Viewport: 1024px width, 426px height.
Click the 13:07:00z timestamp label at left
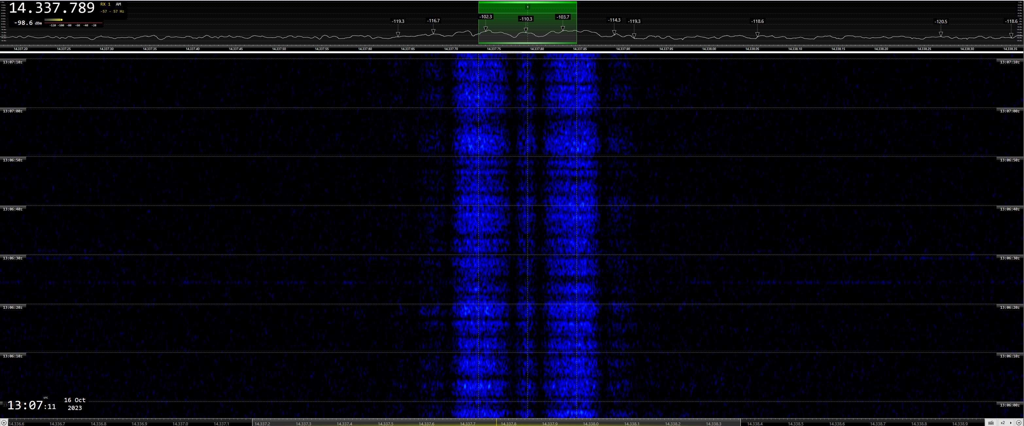(x=13, y=111)
